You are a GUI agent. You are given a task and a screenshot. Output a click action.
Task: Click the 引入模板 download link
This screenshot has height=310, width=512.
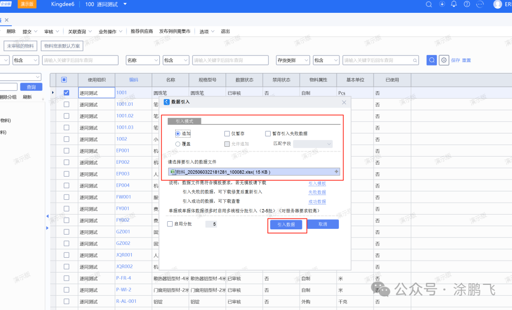pyautogui.click(x=317, y=183)
